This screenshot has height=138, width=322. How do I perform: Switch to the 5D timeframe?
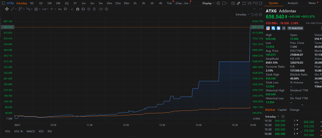(x=32, y=3)
